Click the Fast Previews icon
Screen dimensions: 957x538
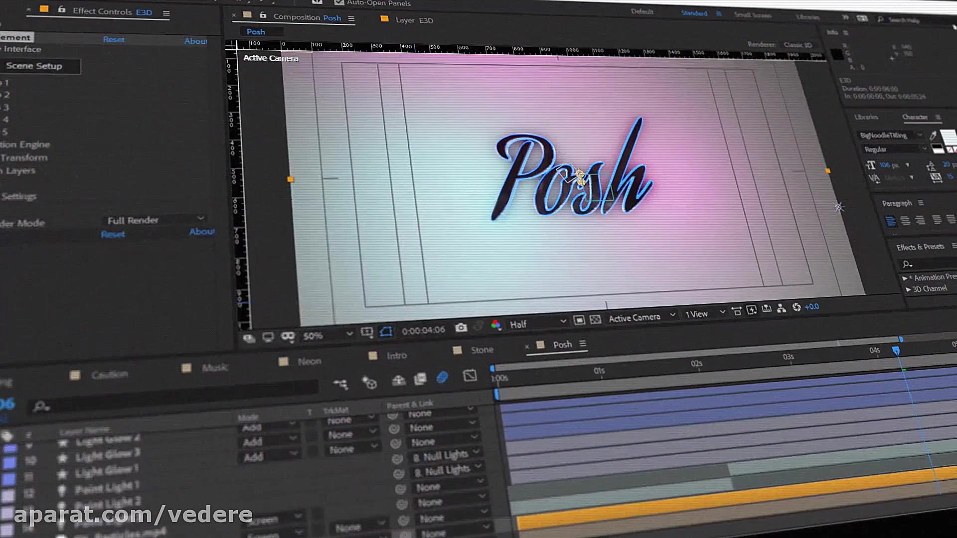(x=752, y=310)
